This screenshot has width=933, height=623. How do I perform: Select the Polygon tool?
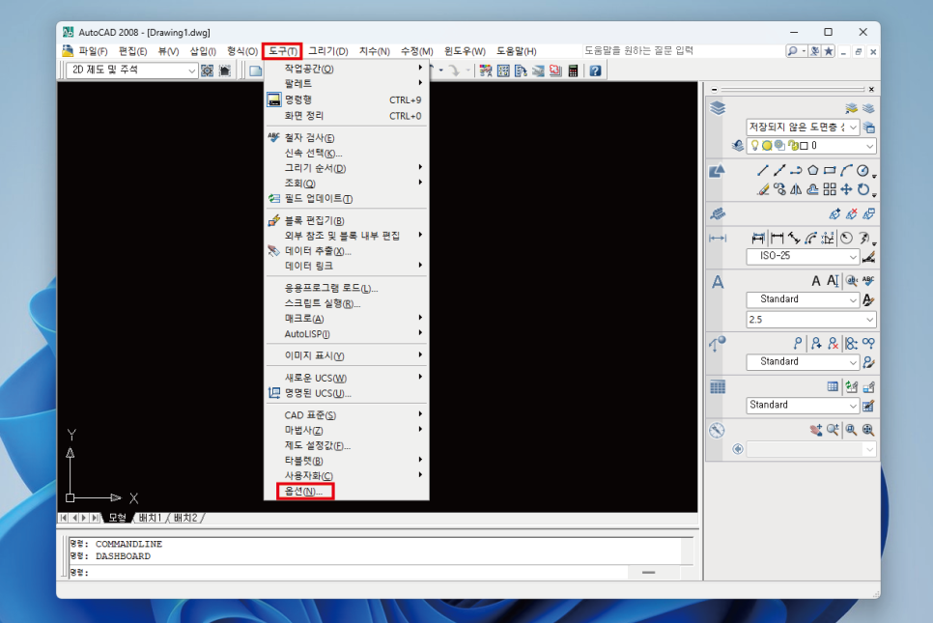click(x=813, y=171)
